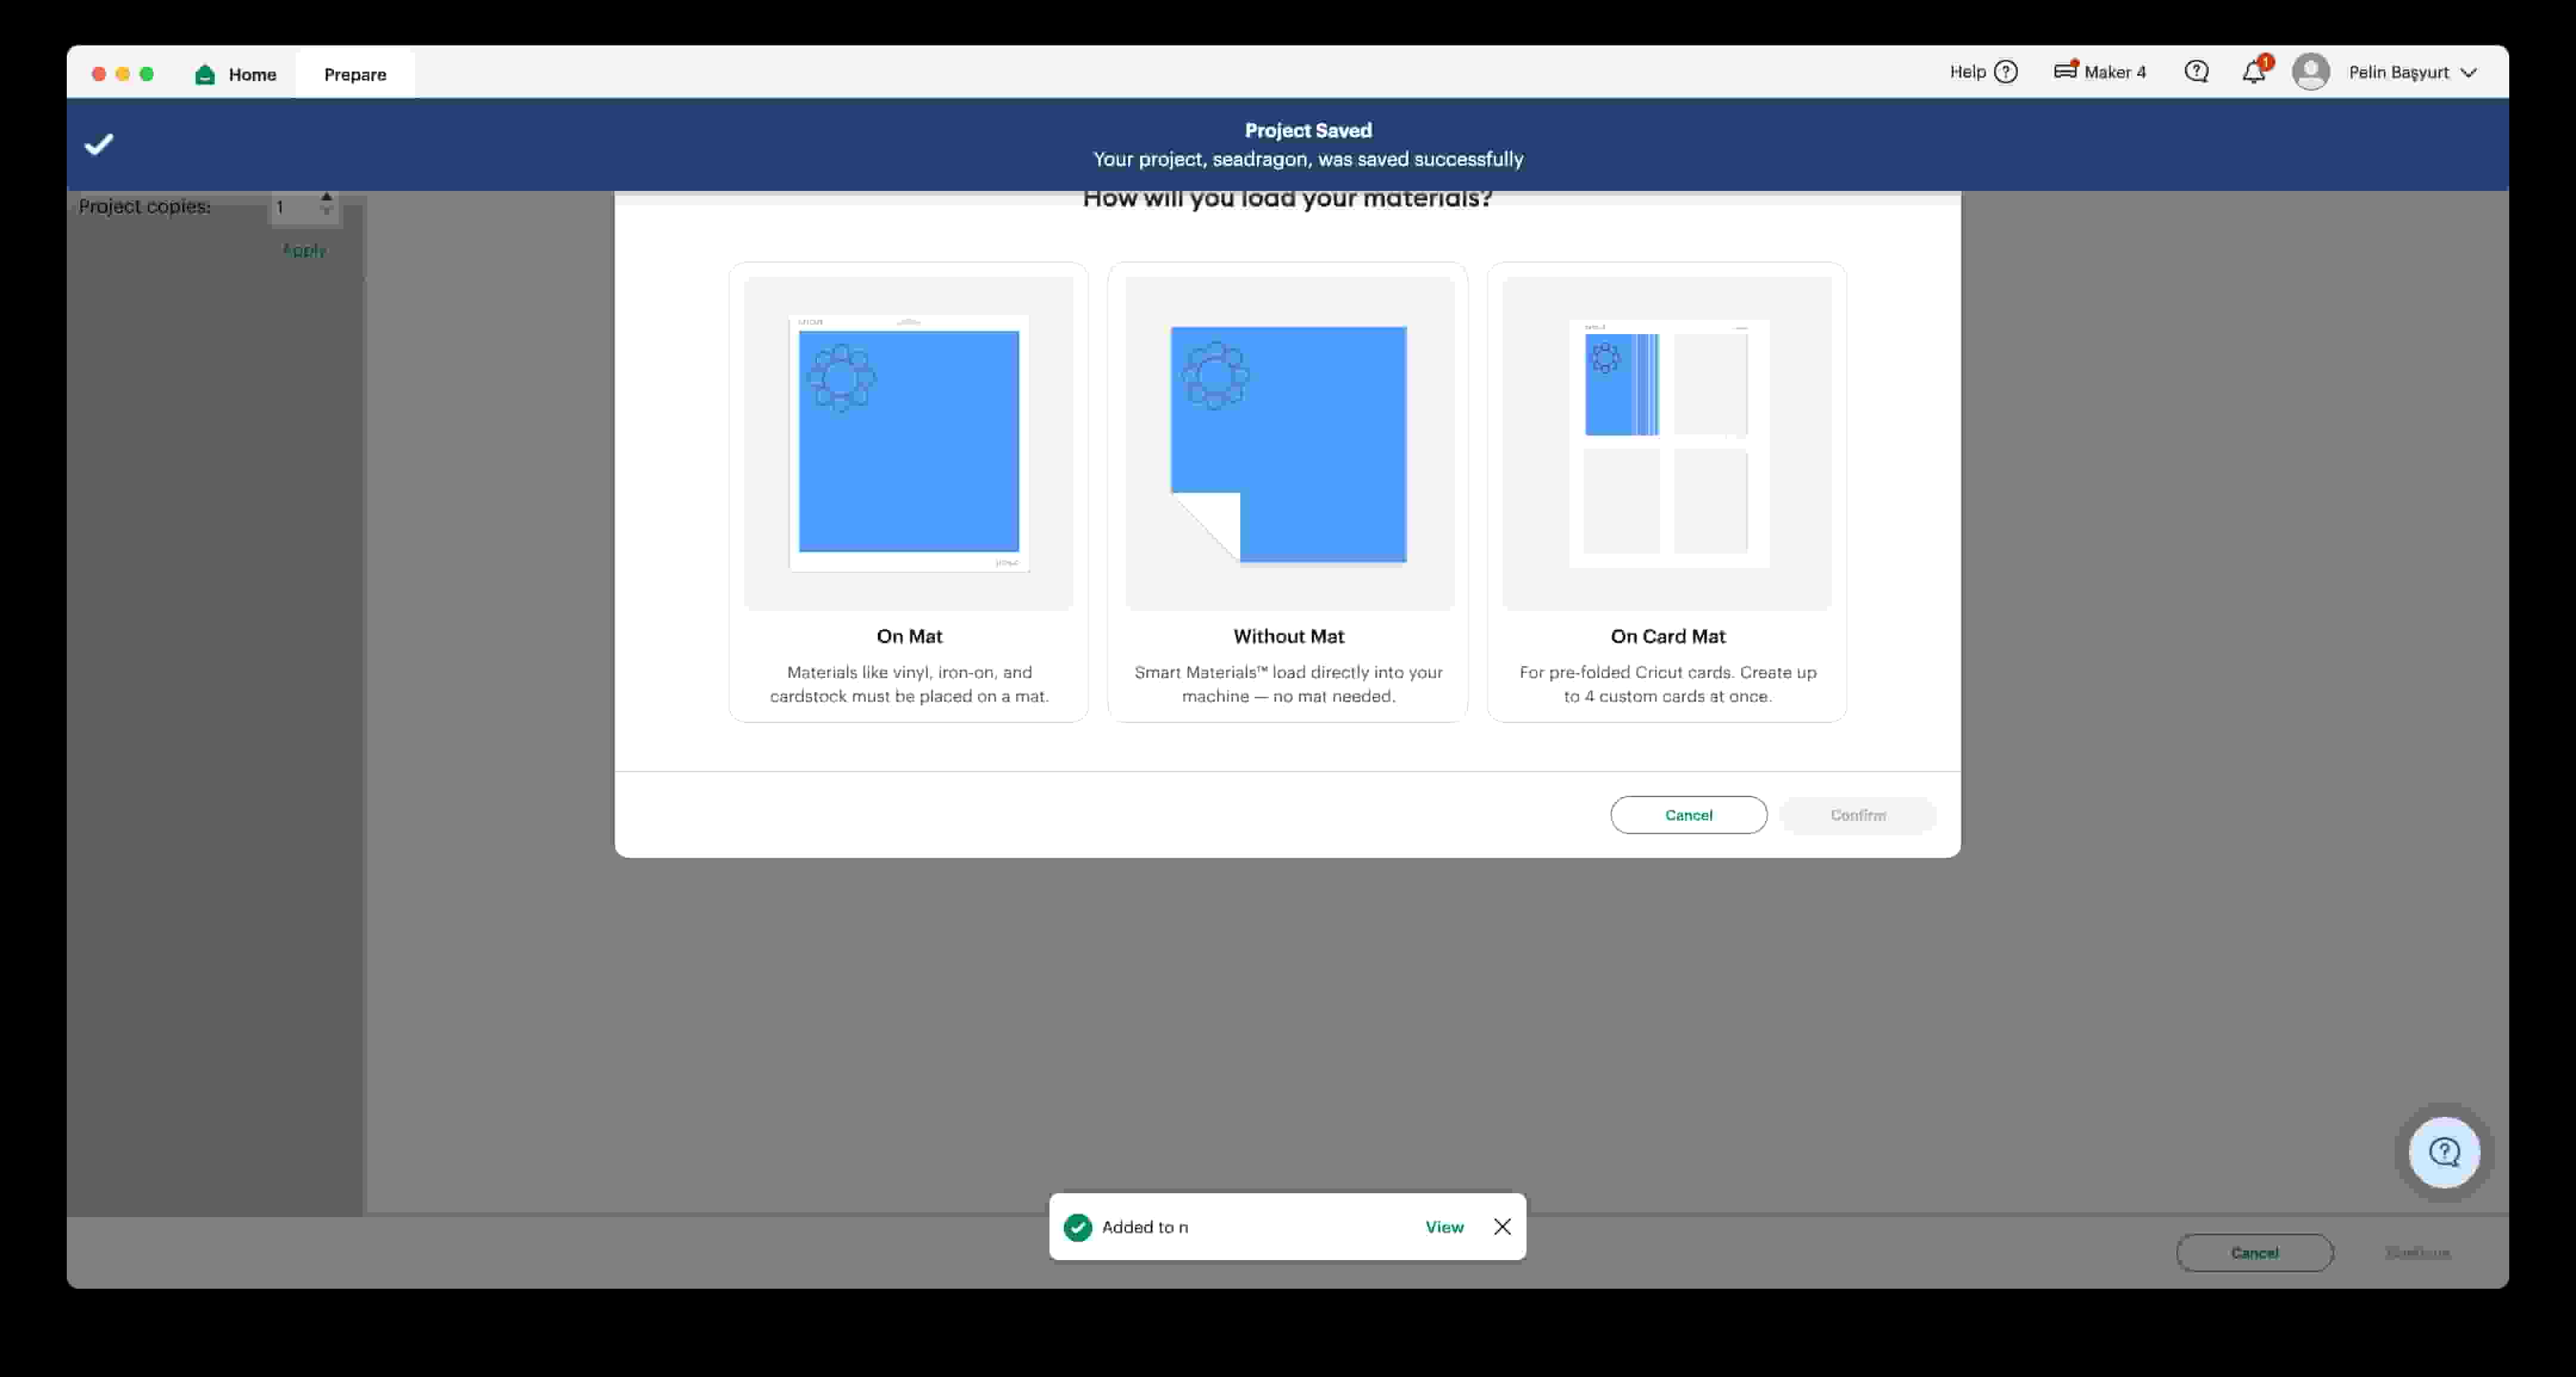Click the Project copies number field
2576x1377 pixels.
[x=293, y=207]
